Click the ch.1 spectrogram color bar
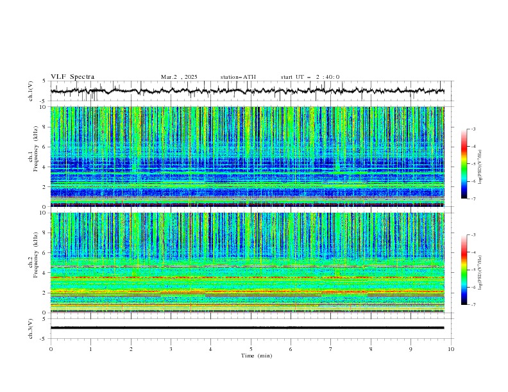Viewport: 508px width, 392px height. point(464,164)
